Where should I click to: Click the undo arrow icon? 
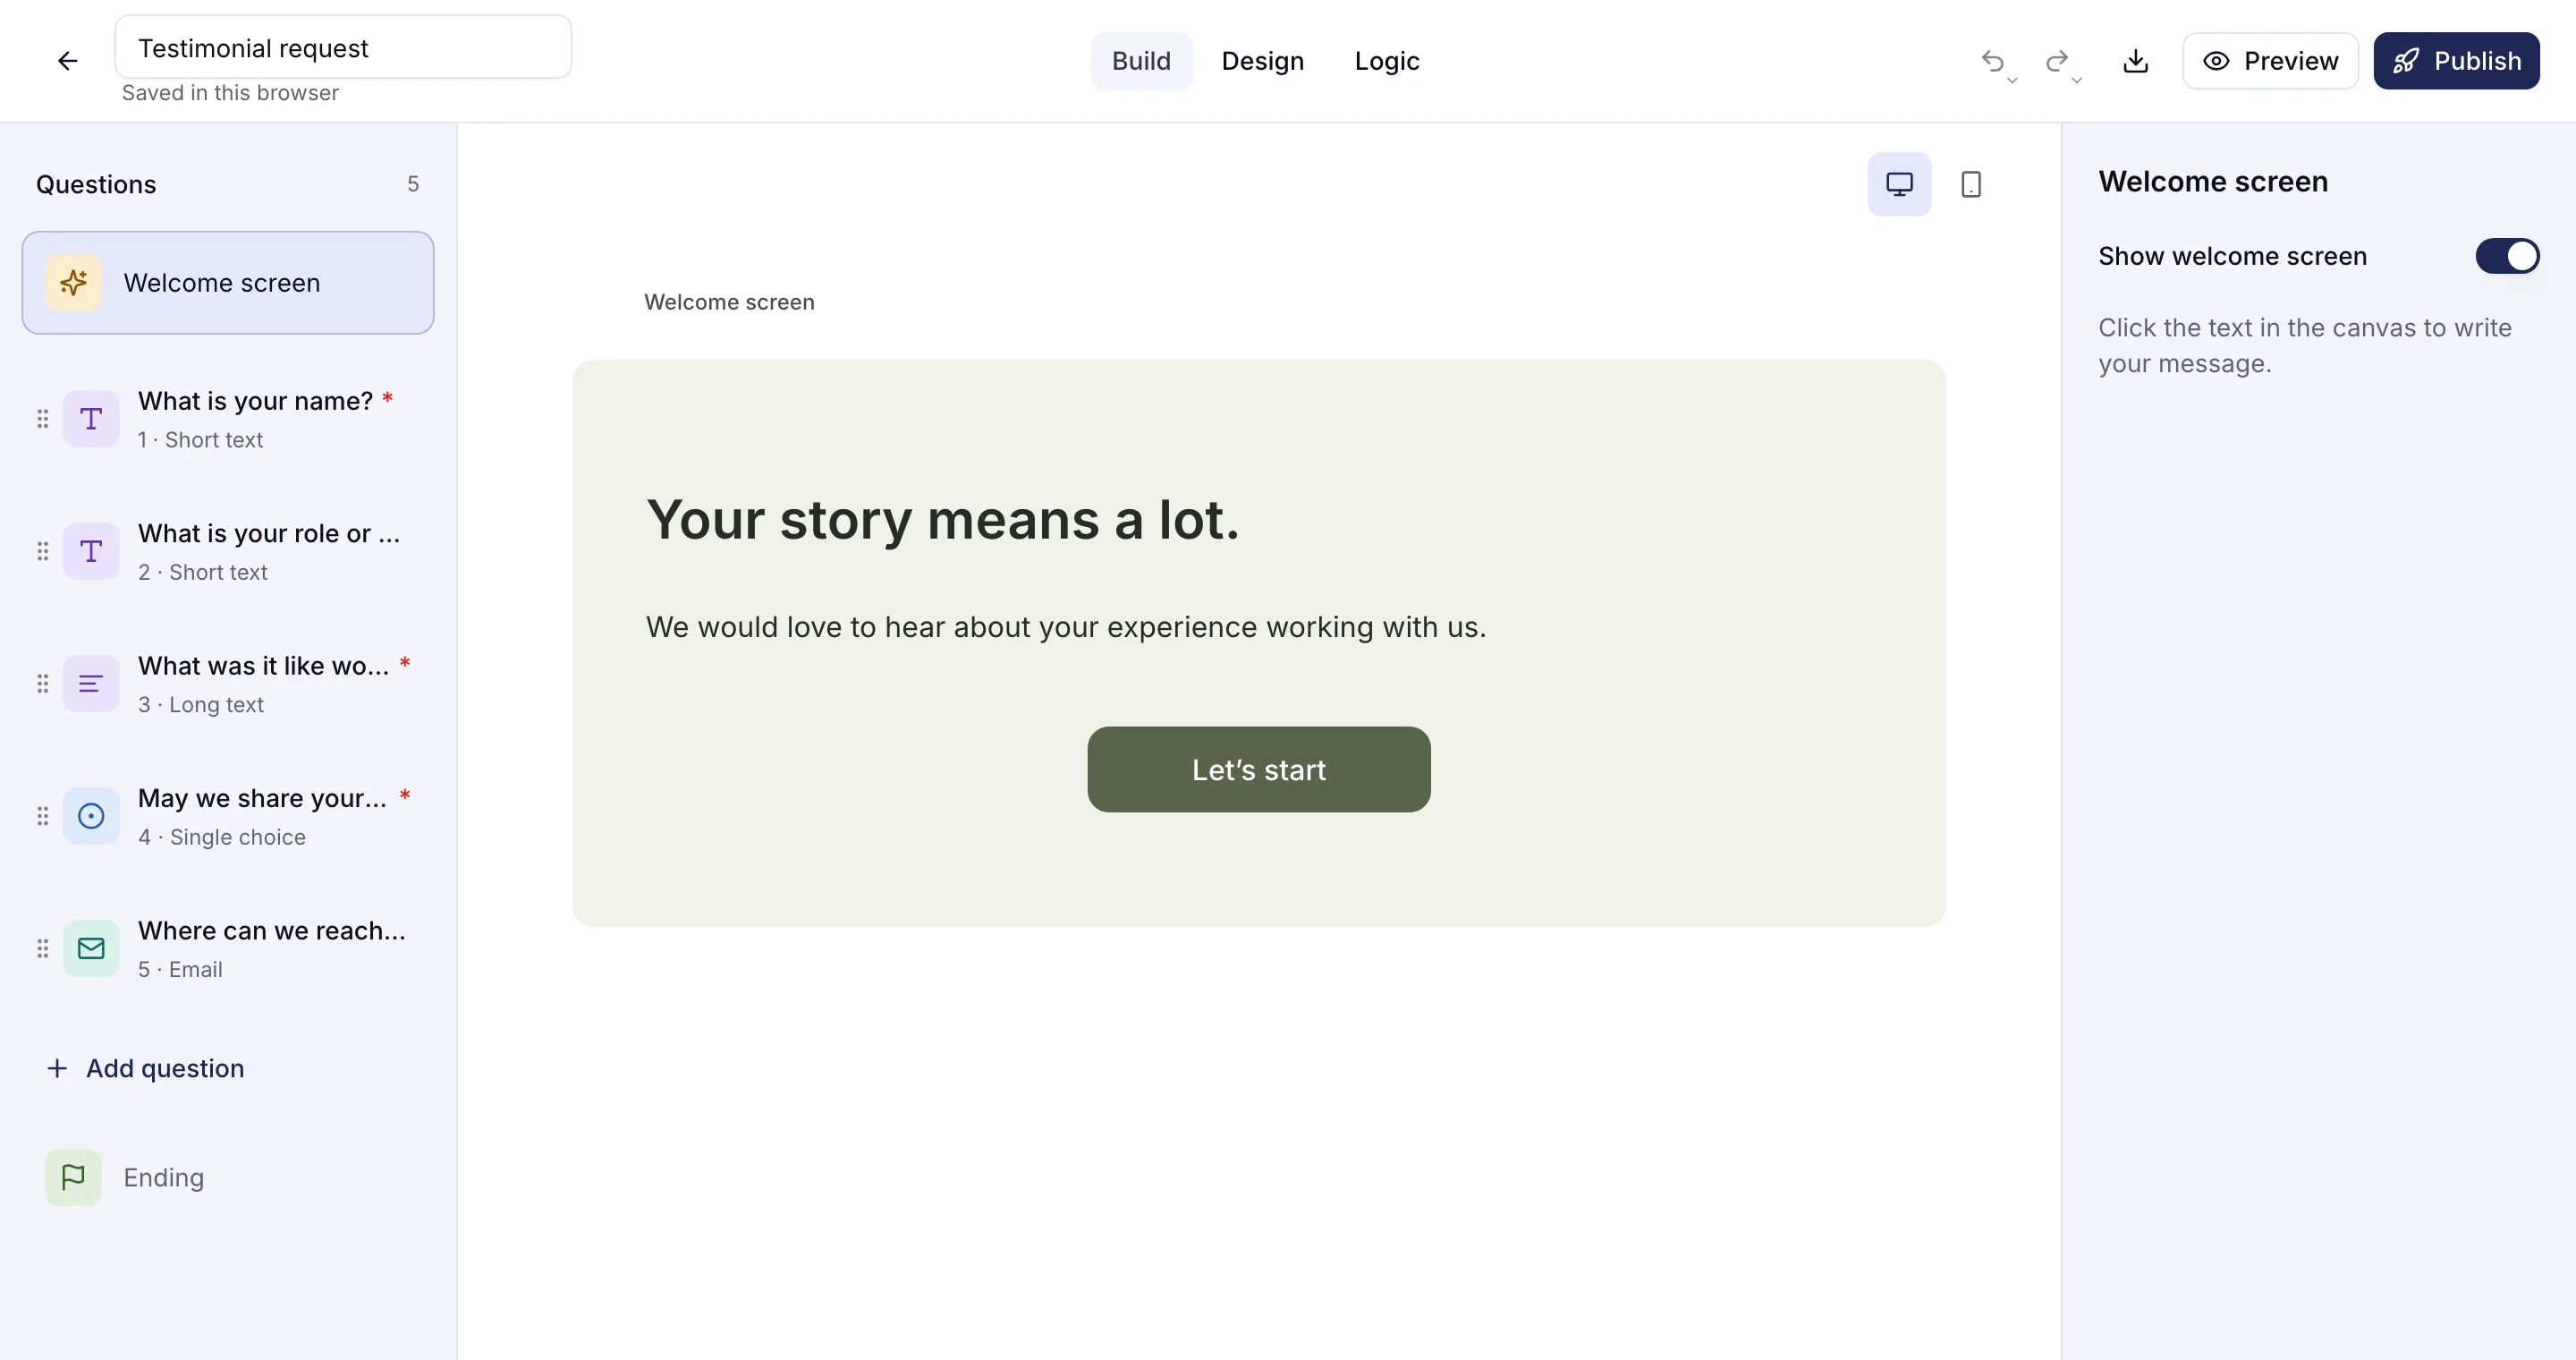pyautogui.click(x=1992, y=61)
